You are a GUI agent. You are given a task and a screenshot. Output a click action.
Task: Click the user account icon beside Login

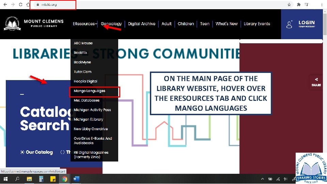(289, 25)
